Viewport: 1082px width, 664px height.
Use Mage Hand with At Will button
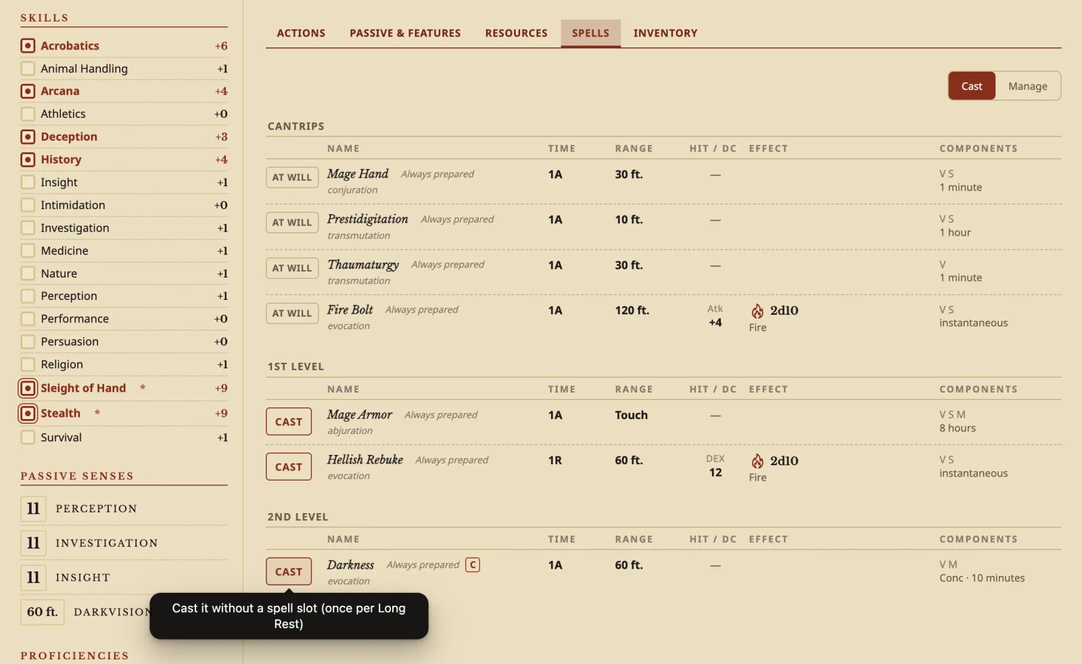(x=292, y=177)
